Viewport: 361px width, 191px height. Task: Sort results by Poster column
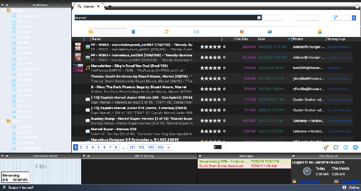pos(298,39)
